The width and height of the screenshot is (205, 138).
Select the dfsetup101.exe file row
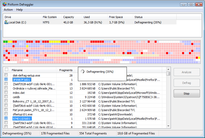pyautogui.click(x=85, y=114)
